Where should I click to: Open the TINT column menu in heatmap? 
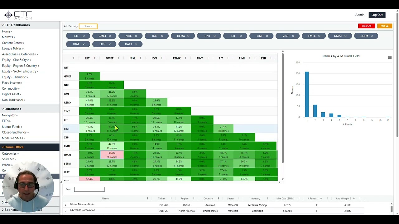(208, 58)
